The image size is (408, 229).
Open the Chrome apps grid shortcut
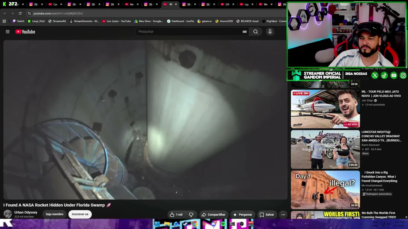click(4, 21)
